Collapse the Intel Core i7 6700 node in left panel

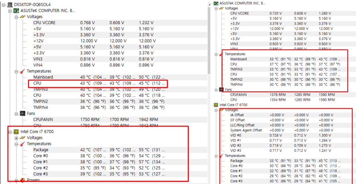(x=10, y=132)
